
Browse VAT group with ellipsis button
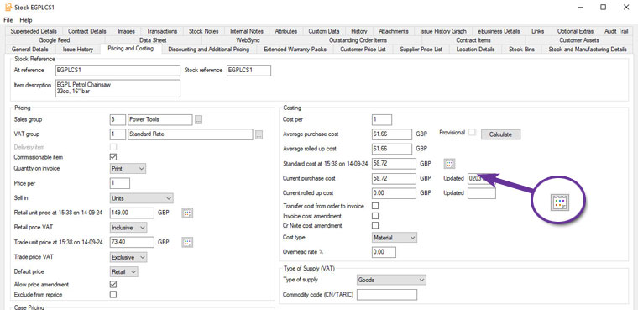pyautogui.click(x=259, y=134)
